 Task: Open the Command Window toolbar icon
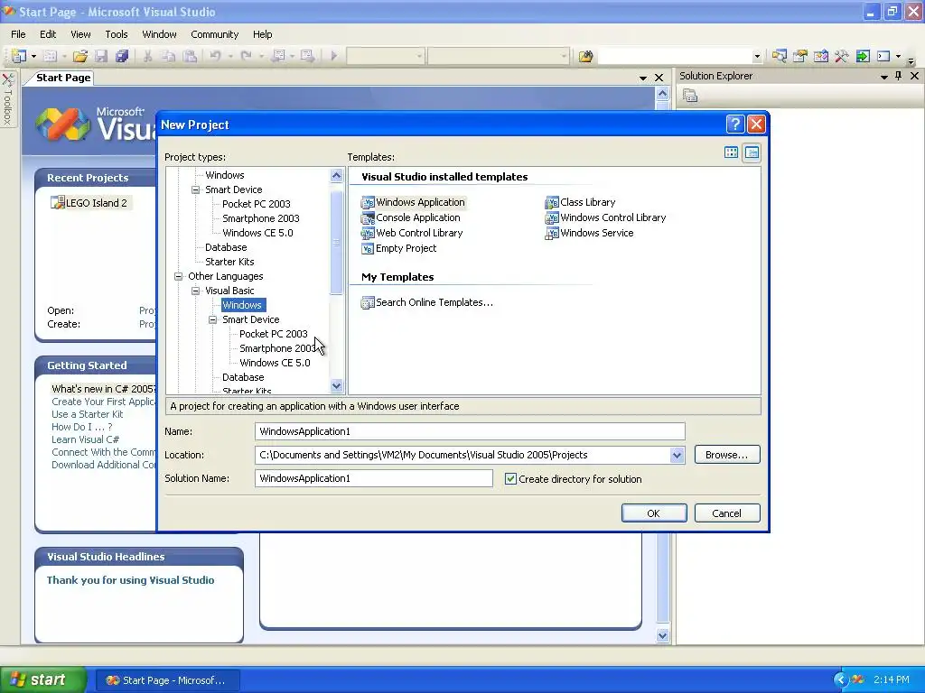pos(883,56)
